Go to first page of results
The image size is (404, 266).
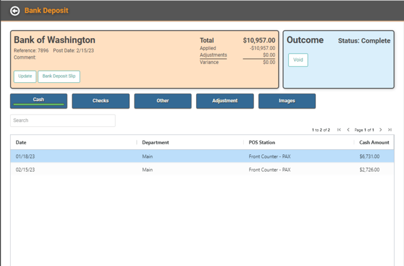[x=339, y=130]
